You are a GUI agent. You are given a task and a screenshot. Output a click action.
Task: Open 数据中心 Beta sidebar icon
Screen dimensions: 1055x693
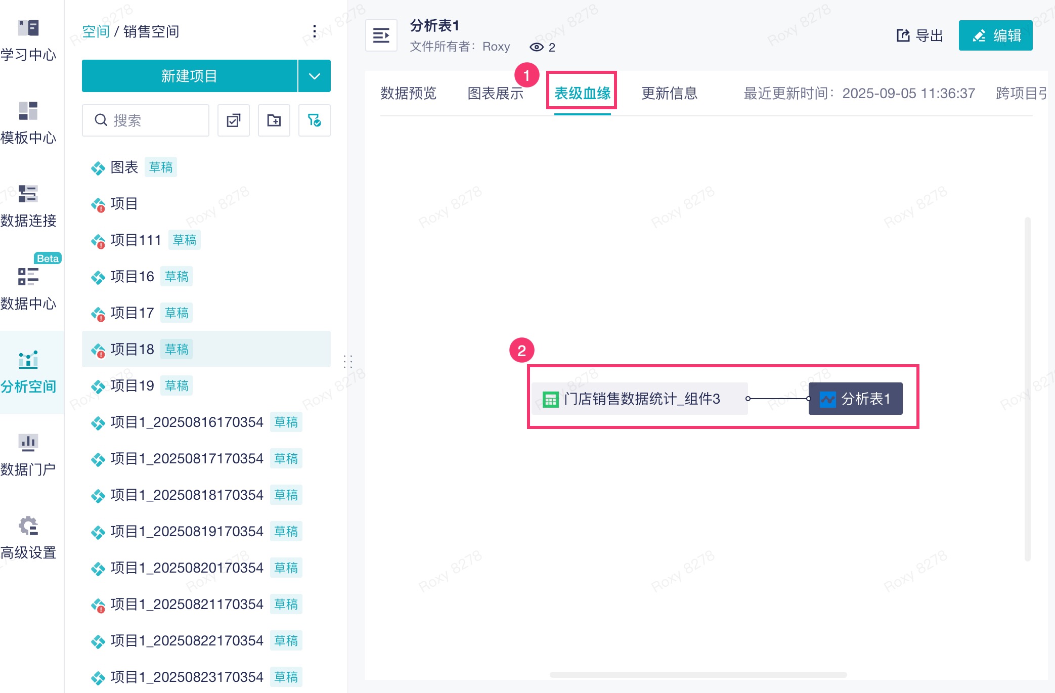pos(28,277)
